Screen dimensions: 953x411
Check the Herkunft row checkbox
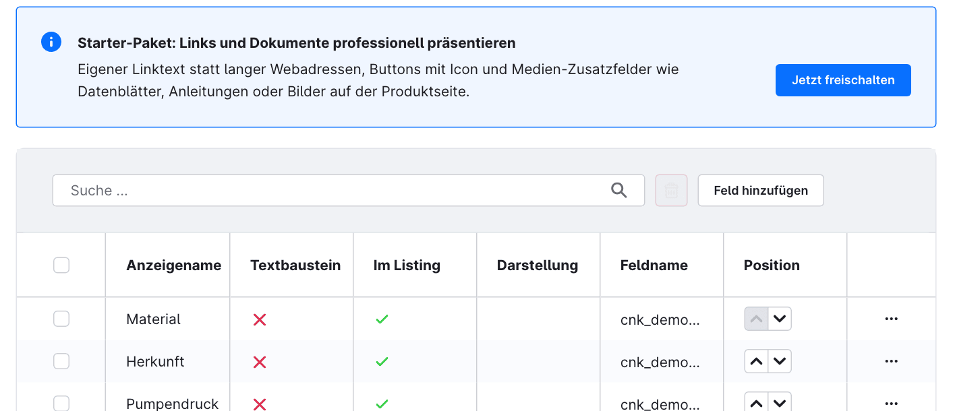pyautogui.click(x=61, y=361)
